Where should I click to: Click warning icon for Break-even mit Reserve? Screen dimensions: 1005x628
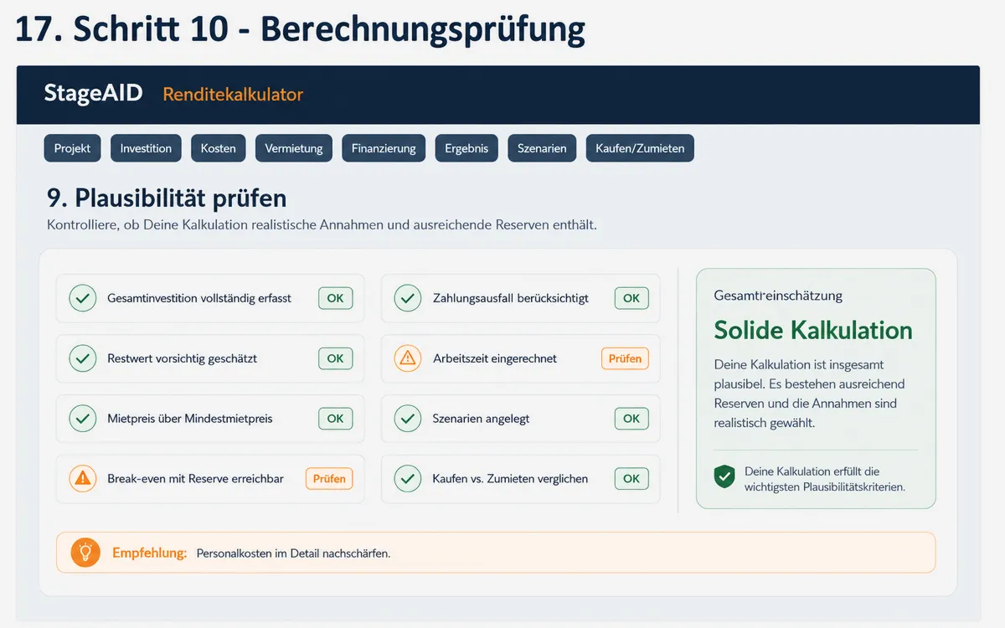82,479
